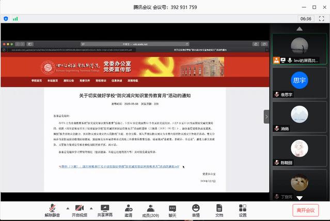Reload page icon in Safari address bar
Screen dimensions: 330x221
186,44
